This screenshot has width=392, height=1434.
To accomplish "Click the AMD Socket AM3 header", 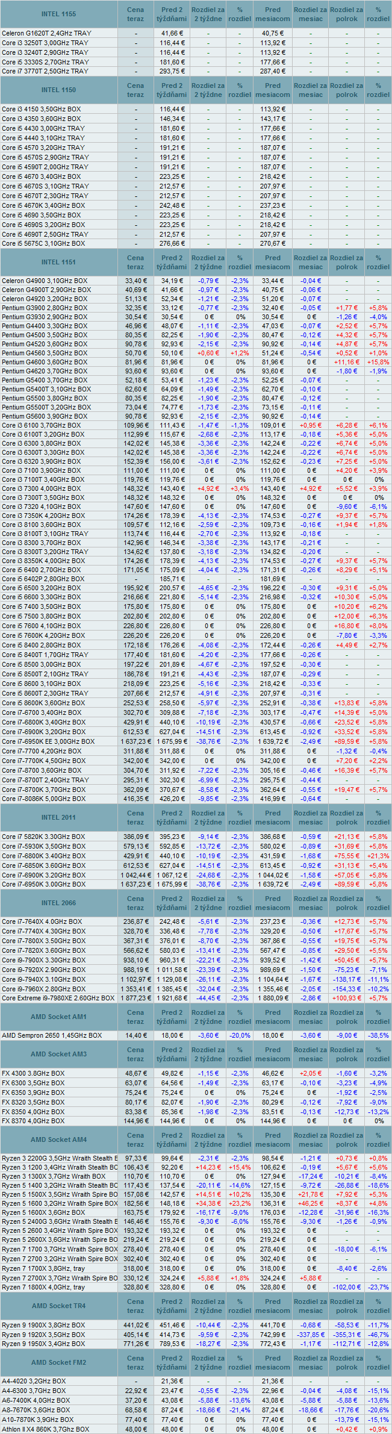I will tap(58, 1054).
